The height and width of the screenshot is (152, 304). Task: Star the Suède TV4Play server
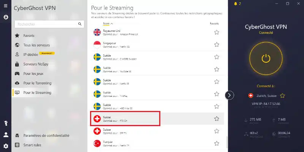coord(217,94)
